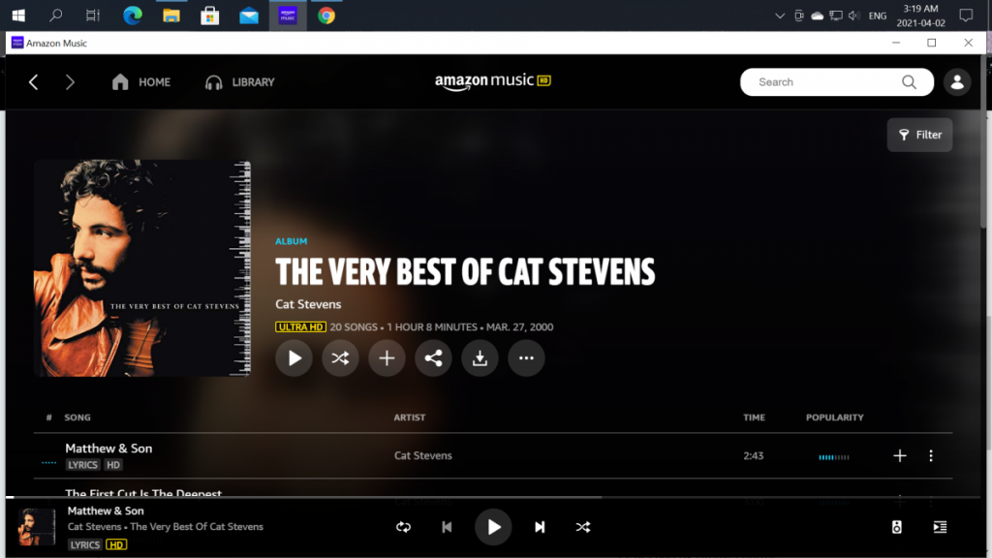Open the volume control in system tray
992x558 pixels.
[x=854, y=15]
